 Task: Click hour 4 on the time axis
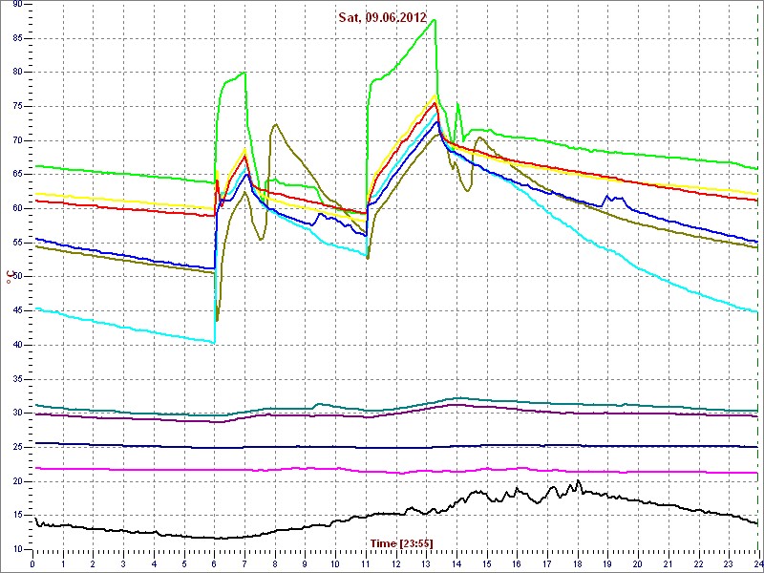[154, 563]
